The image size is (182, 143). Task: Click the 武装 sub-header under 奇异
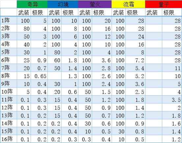[24, 12]
